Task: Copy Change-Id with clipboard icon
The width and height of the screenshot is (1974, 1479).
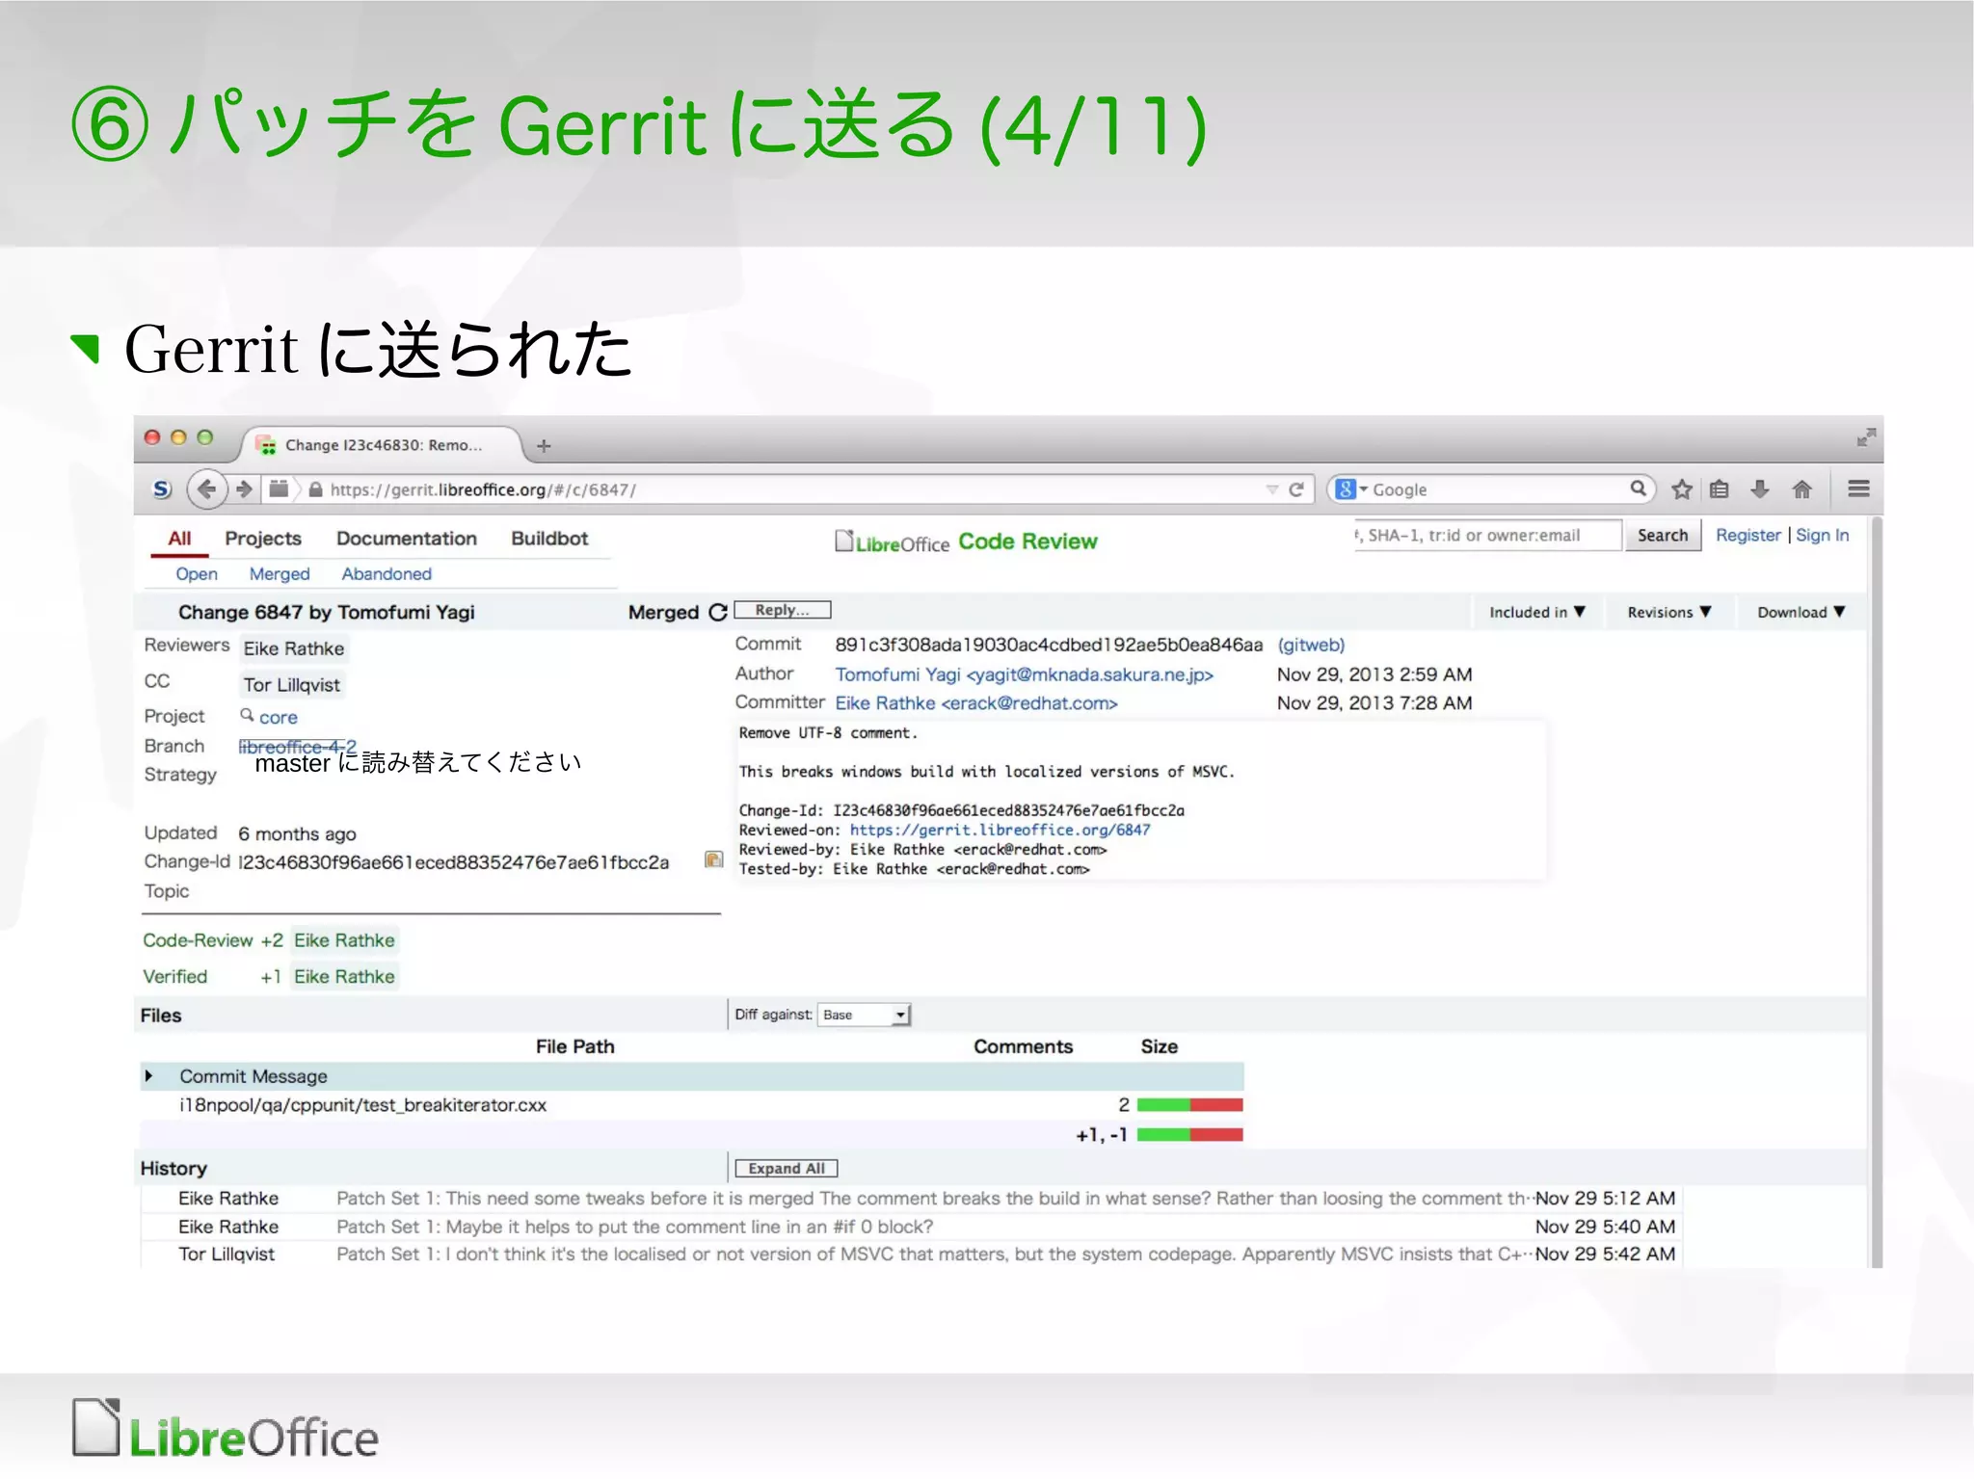Action: 714,859
